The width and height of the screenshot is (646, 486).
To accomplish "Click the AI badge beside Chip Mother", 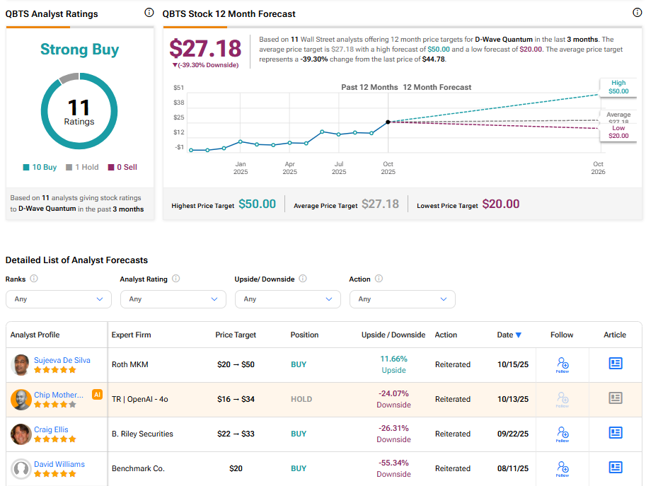I will [98, 394].
